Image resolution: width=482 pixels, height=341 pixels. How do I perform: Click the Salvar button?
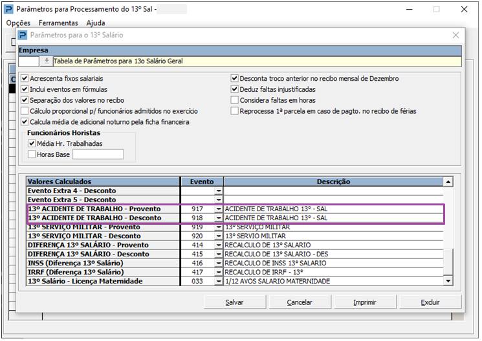pyautogui.click(x=234, y=302)
